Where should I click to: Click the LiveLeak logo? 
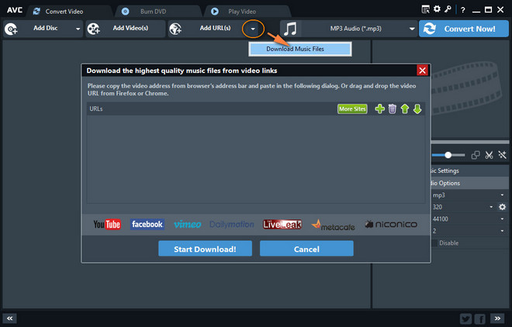(282, 224)
